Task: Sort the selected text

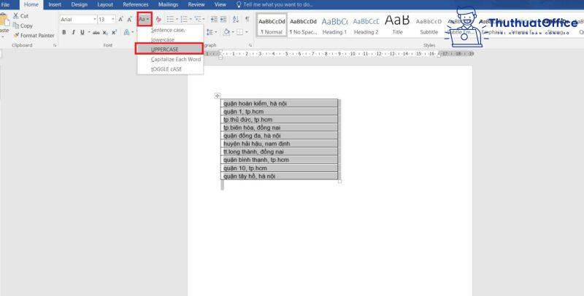Action: [235, 20]
